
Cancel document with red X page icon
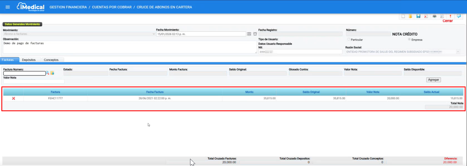click(426, 16)
